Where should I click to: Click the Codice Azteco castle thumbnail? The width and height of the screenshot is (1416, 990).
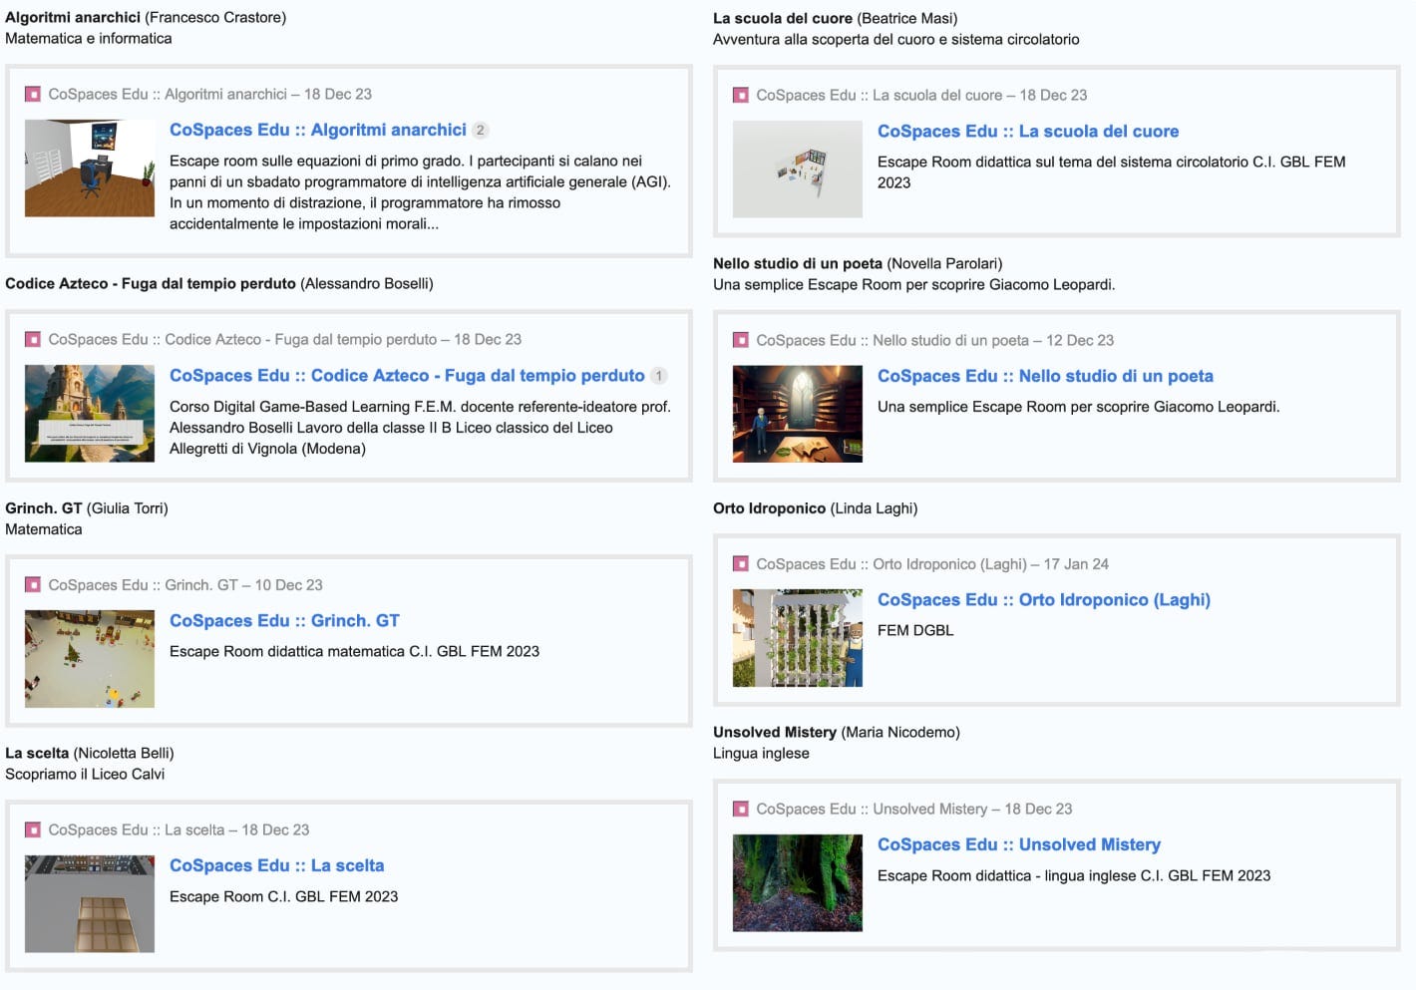click(90, 414)
